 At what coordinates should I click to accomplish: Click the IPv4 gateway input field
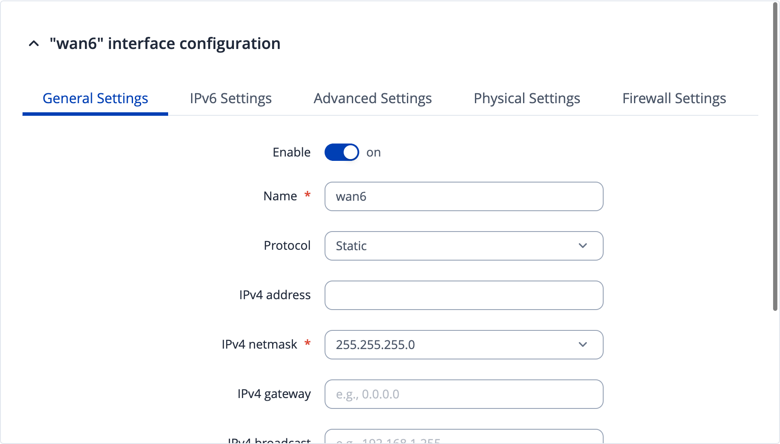464,394
